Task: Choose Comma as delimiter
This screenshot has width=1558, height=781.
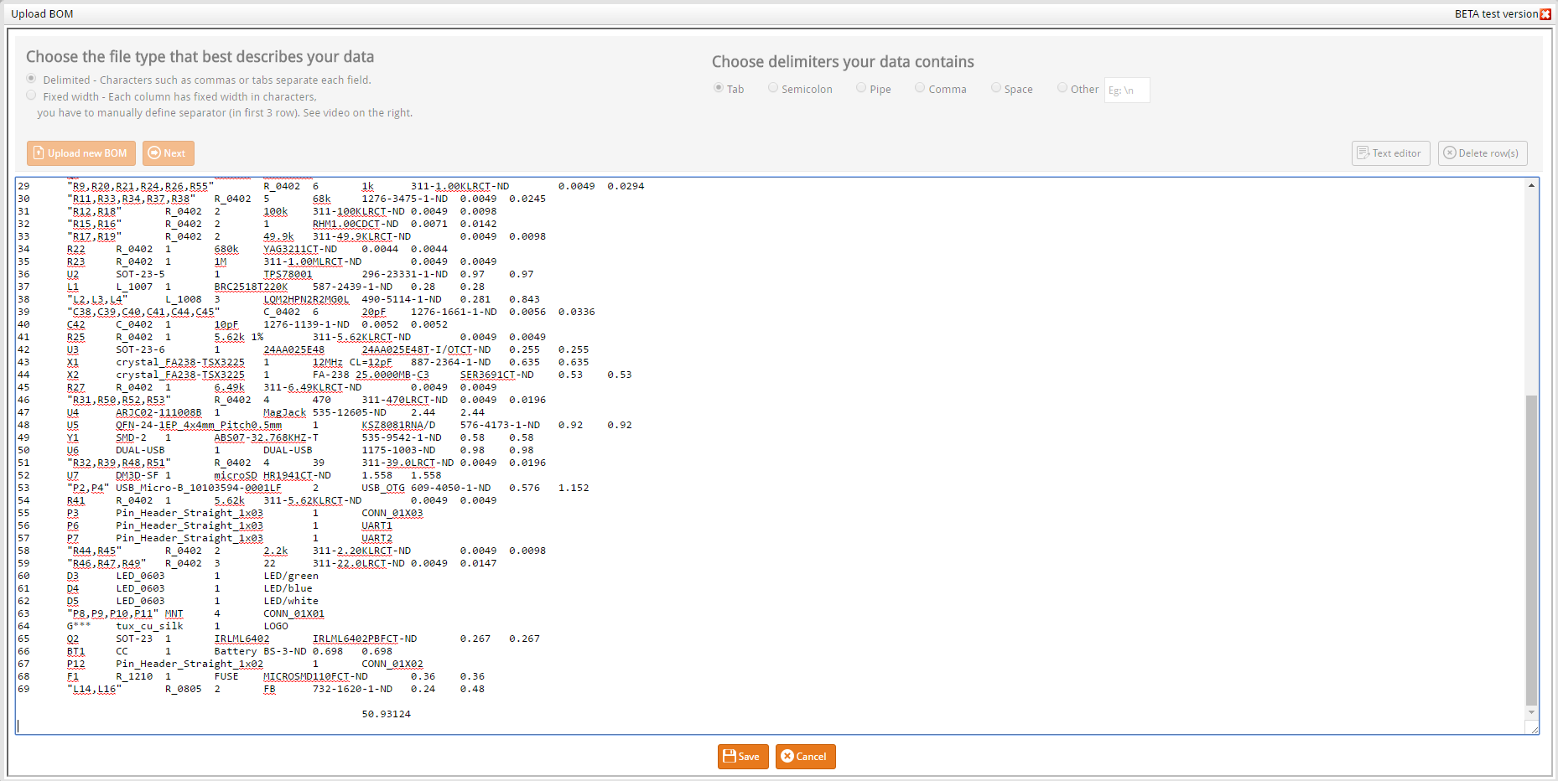Action: 920,88
